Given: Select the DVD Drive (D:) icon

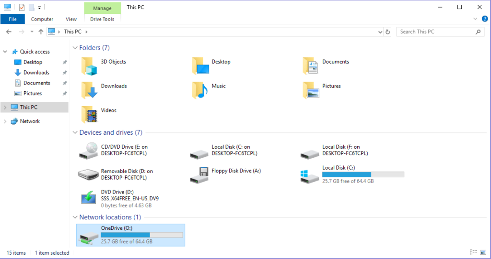Looking at the screenshot, I should click(x=89, y=198).
